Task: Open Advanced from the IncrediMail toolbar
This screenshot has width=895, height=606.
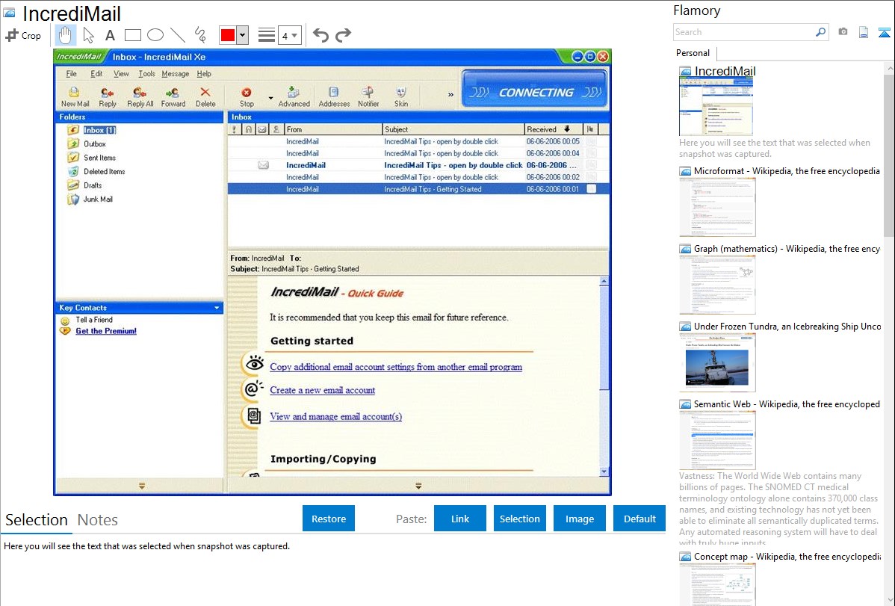Action: [294, 97]
